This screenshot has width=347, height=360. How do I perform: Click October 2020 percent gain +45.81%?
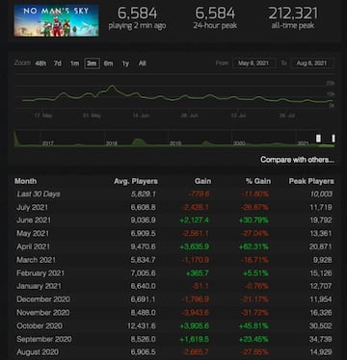click(x=254, y=325)
